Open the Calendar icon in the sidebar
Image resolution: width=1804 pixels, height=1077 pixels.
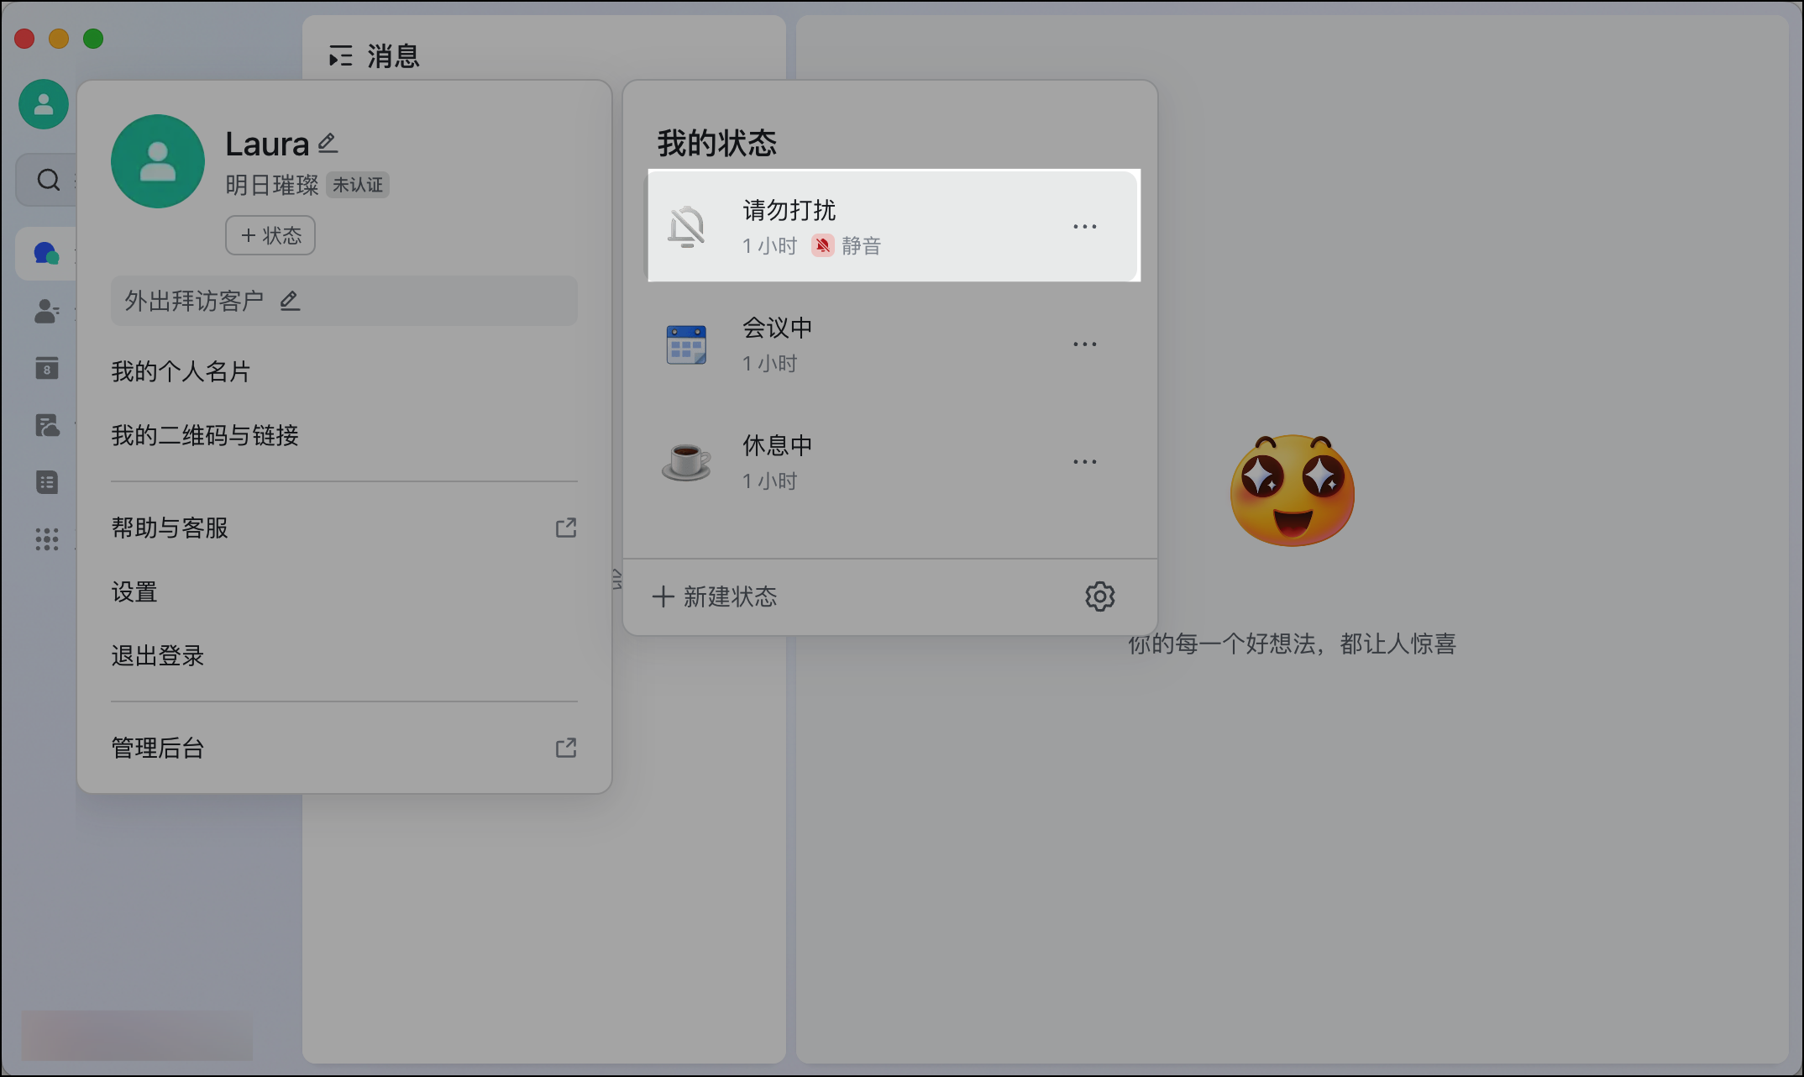pyautogui.click(x=46, y=368)
